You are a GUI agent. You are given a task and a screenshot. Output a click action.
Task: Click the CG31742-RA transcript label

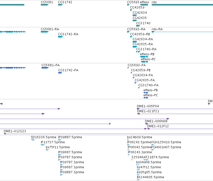(68, 34)
